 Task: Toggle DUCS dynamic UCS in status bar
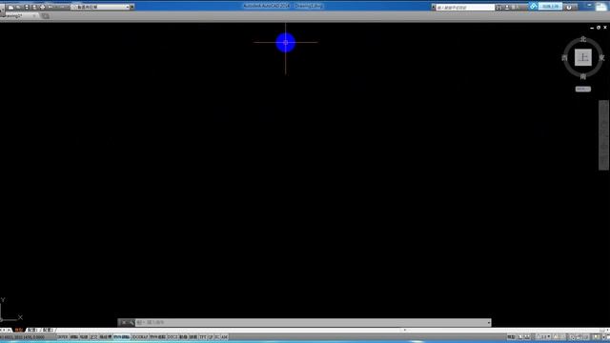pos(173,337)
